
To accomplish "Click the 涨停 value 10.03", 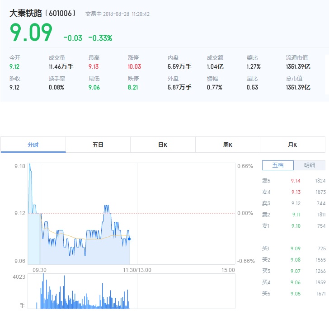I will (134, 67).
